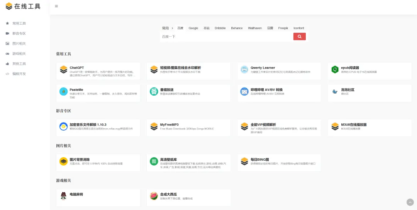417x210 pixels.
Task: Select the 豆瓣 search tab
Action: 270,28
